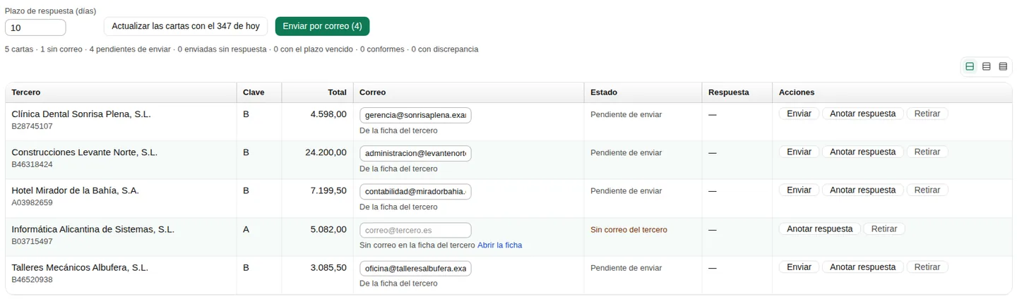Click the total 5.082,00
Screen dimensions: 1017x299
(x=328, y=229)
